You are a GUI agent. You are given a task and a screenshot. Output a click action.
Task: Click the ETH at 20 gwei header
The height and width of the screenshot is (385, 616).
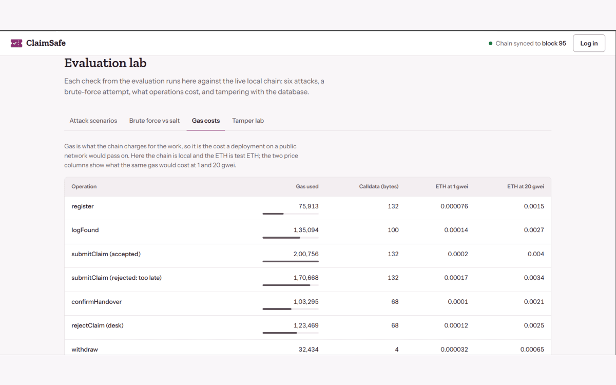[526, 186]
